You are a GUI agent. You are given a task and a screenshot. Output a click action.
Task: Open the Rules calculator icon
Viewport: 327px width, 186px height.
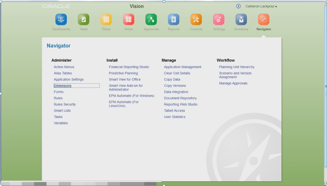pos(129,19)
